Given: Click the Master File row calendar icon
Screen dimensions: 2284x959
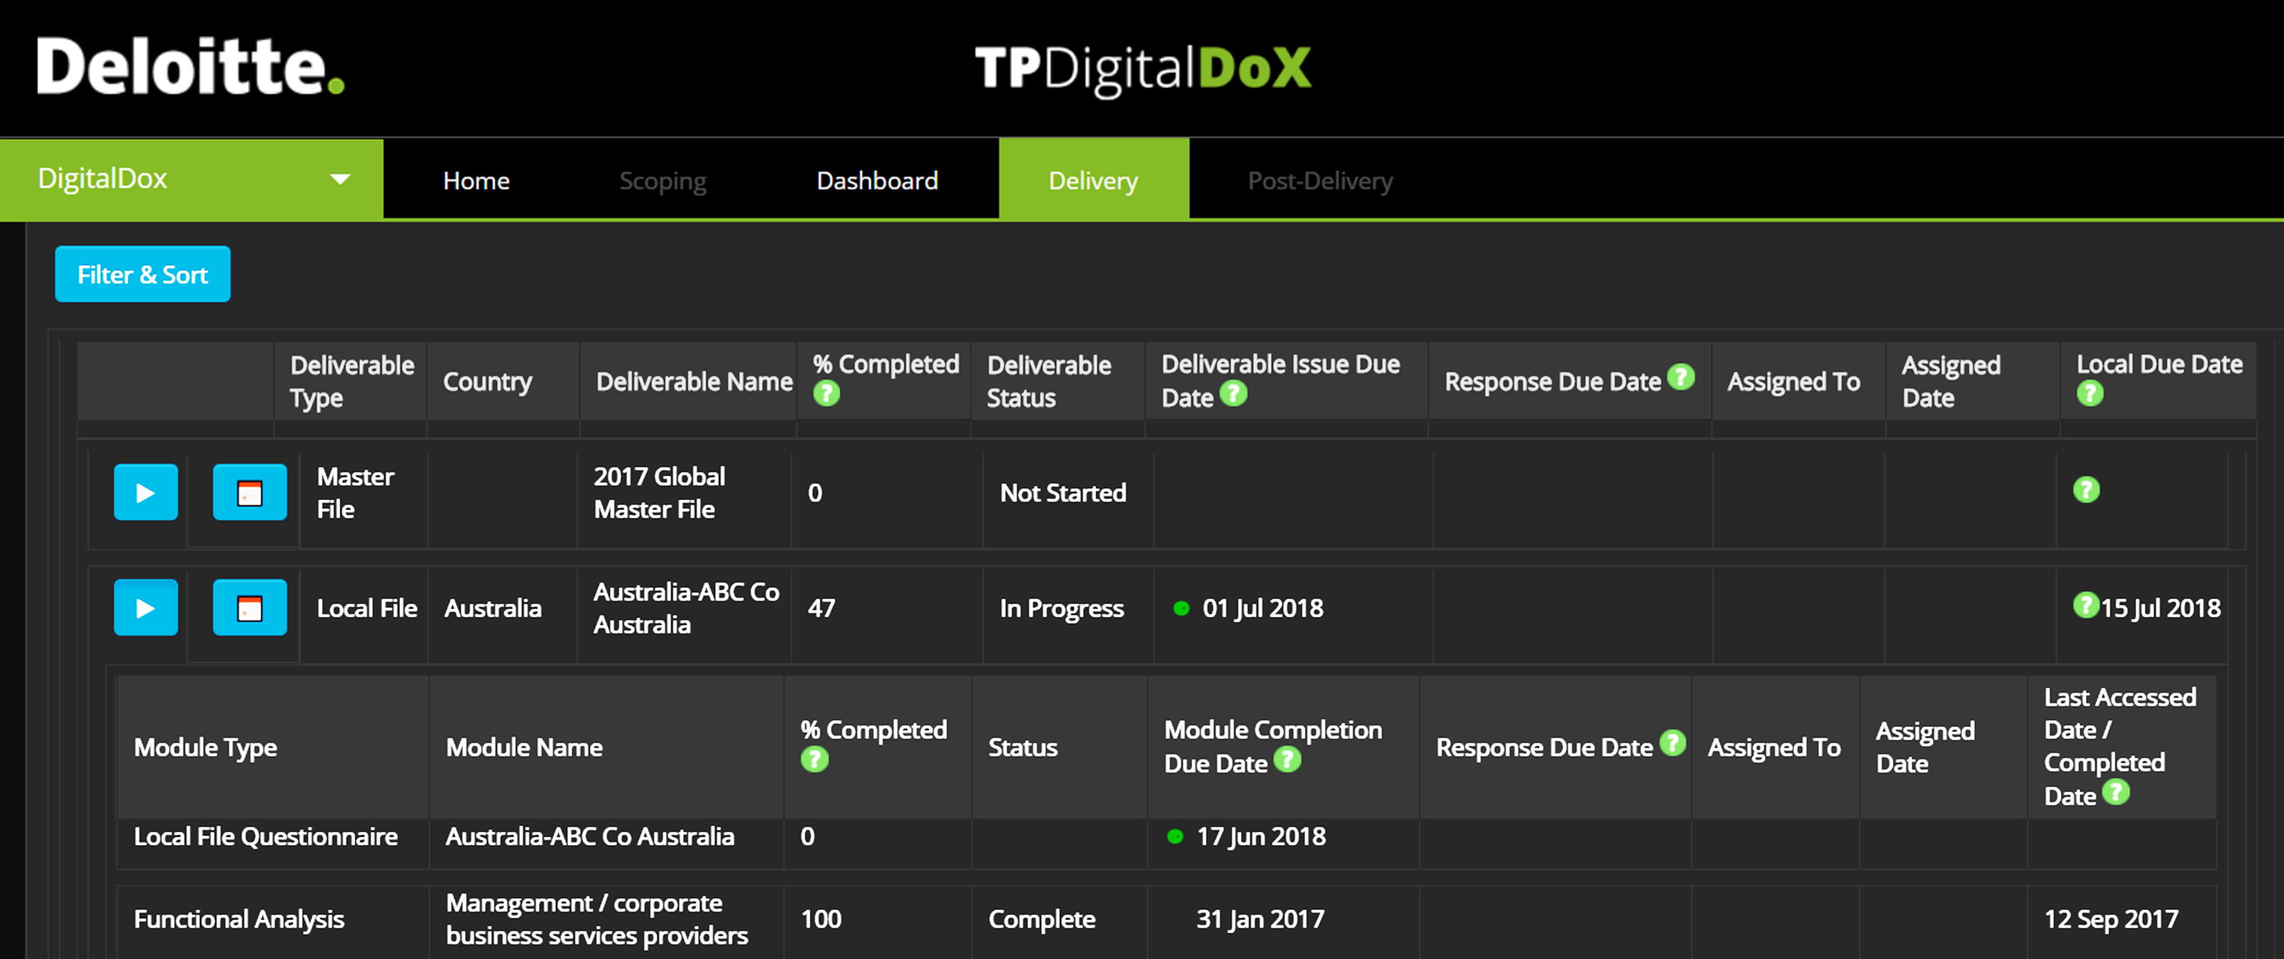Looking at the screenshot, I should (249, 492).
